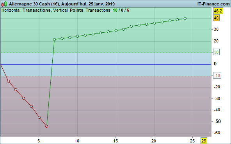Image resolution: width=231 pixels, height=144 pixels.
Task: Click the yellow 26 marker on horizontal axis
Action: point(204,141)
